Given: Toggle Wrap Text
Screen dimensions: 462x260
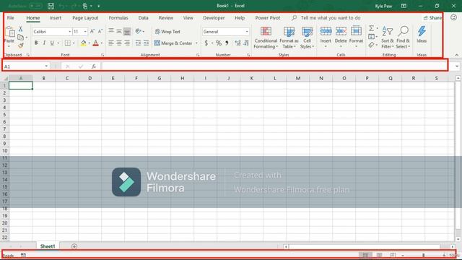Looking at the screenshot, I should point(167,32).
